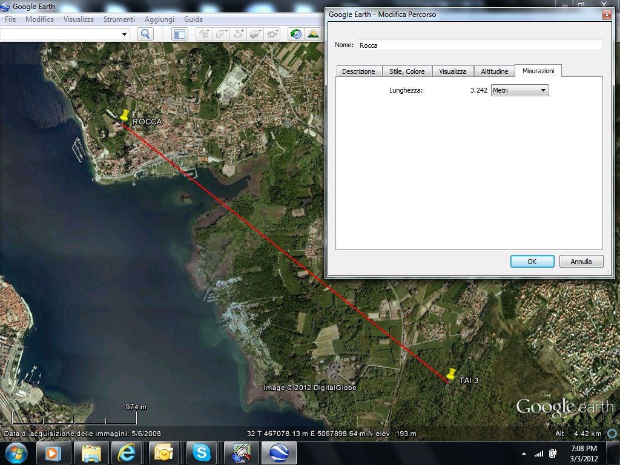Switch to the Stile, Colore tab
Viewport: 620px width, 465px height.
coord(407,71)
